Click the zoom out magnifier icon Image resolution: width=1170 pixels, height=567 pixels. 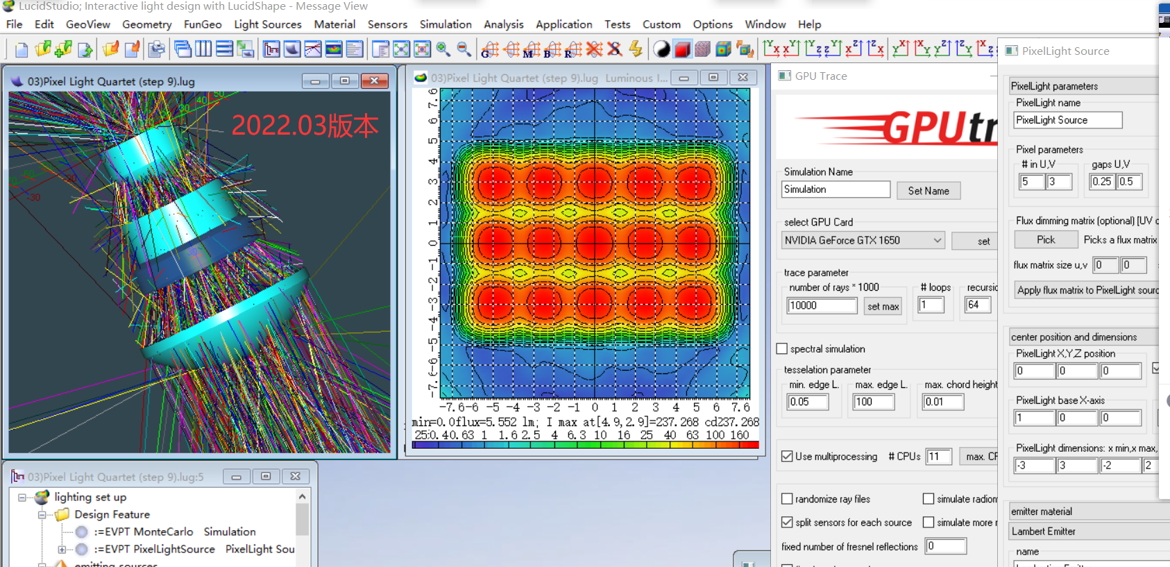(464, 49)
